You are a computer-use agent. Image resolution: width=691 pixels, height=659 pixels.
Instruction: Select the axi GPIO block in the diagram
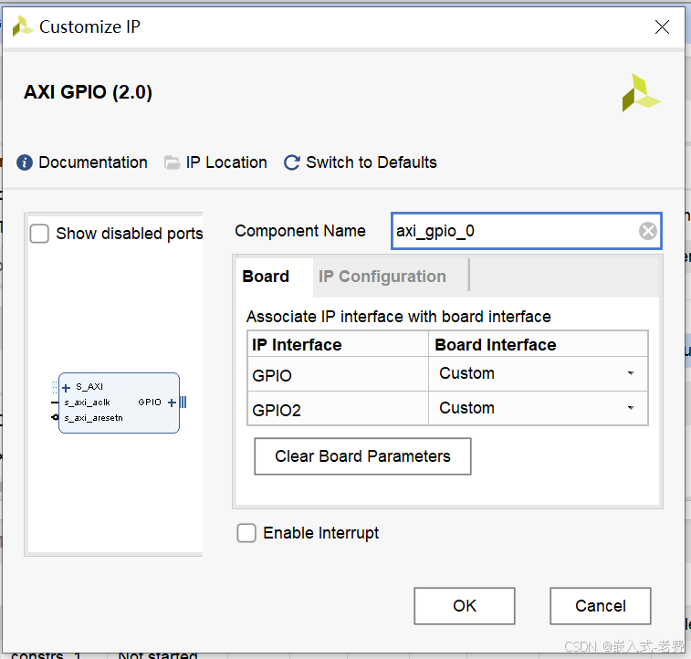(x=119, y=403)
